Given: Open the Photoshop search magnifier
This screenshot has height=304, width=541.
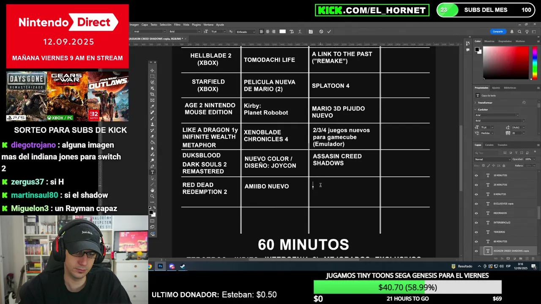Looking at the screenshot, I should tap(519, 32).
